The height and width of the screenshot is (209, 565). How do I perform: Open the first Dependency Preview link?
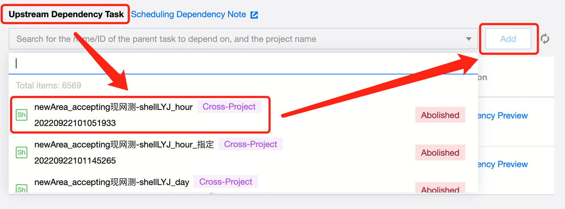(504, 116)
